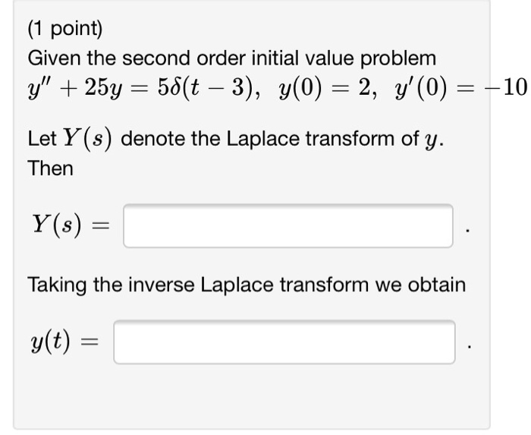The image size is (531, 435).
Task: Click the "Let" word before Y(s)
Action: tap(42, 139)
